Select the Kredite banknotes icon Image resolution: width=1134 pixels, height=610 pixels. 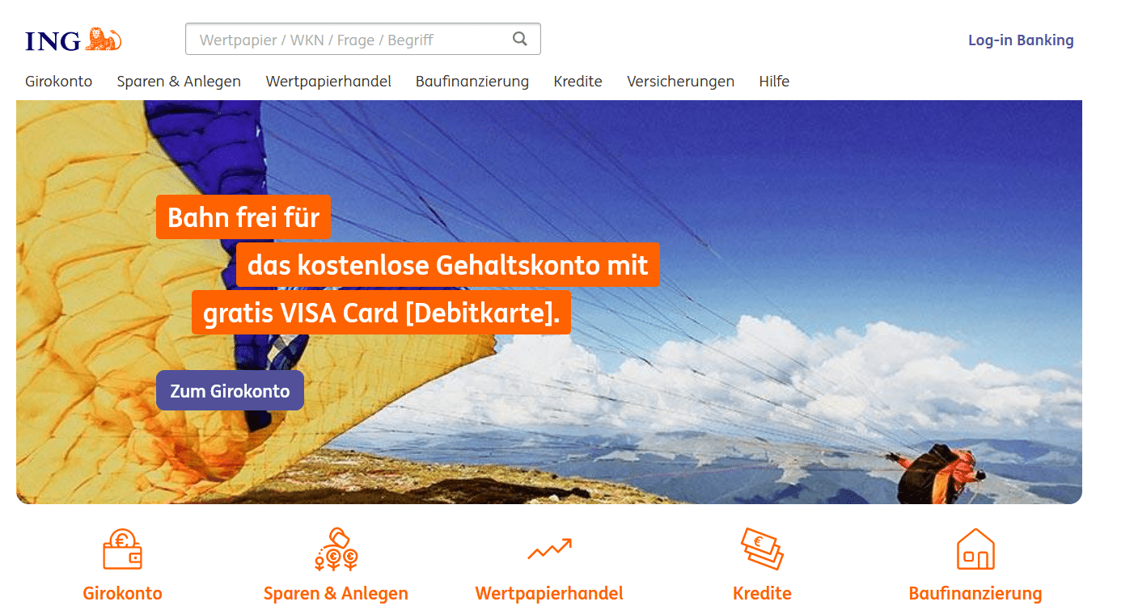[762, 549]
